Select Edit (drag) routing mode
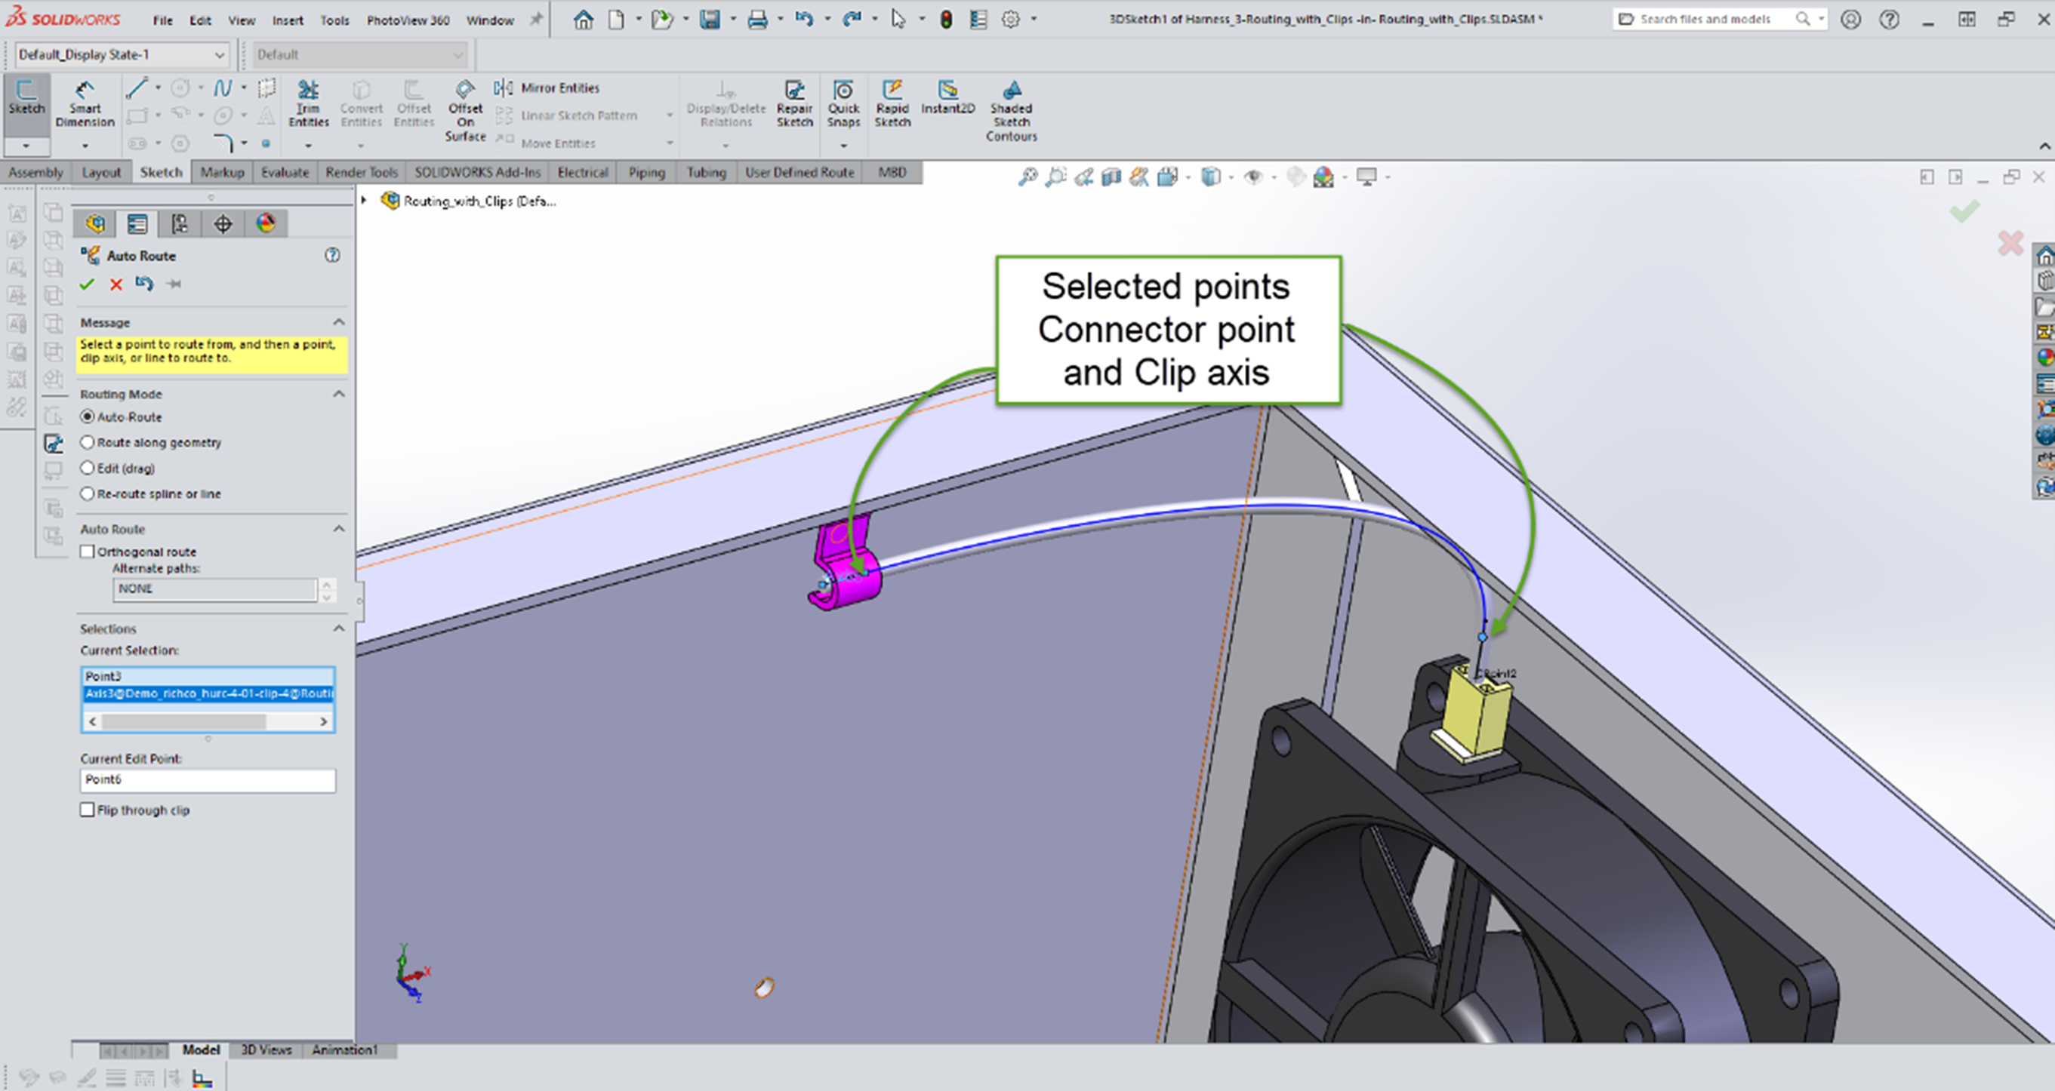The width and height of the screenshot is (2055, 1091). coord(88,468)
